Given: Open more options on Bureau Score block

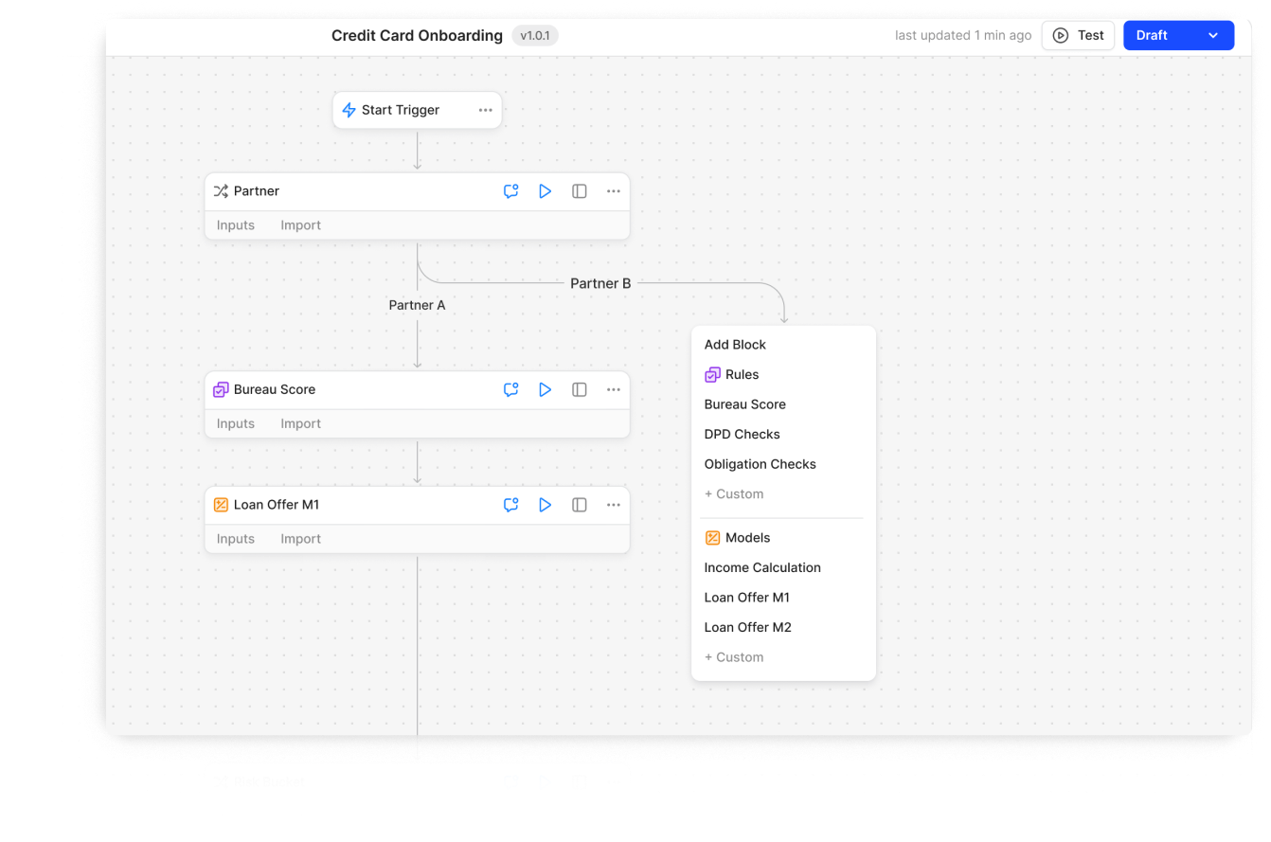Looking at the screenshot, I should pos(614,389).
